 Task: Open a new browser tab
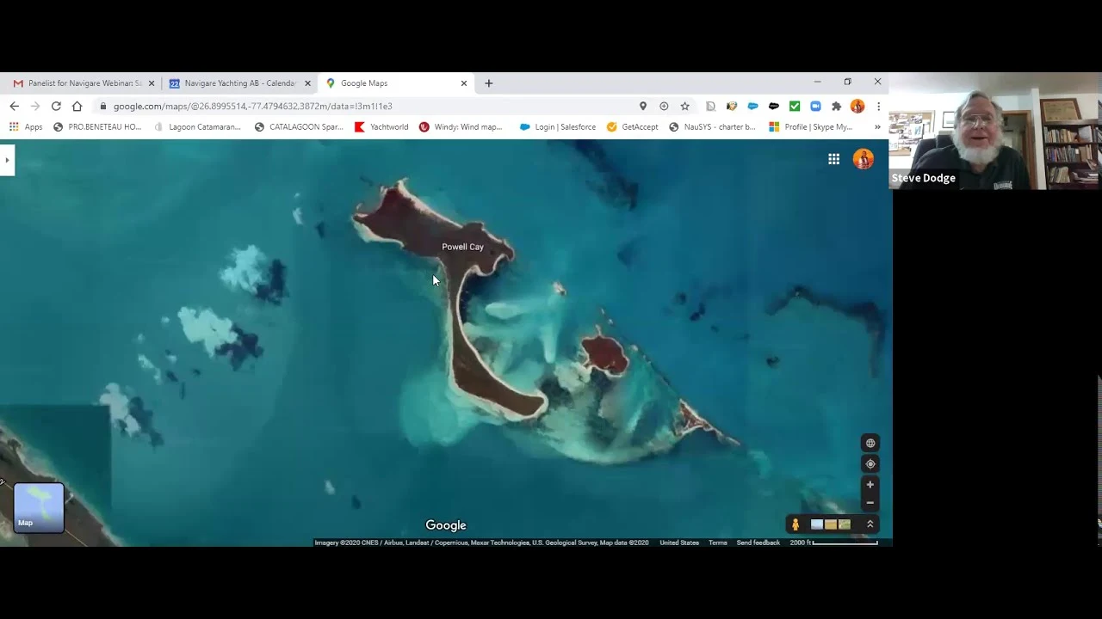(488, 83)
